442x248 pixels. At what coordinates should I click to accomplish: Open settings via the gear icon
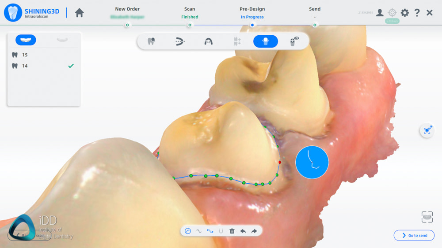click(404, 13)
